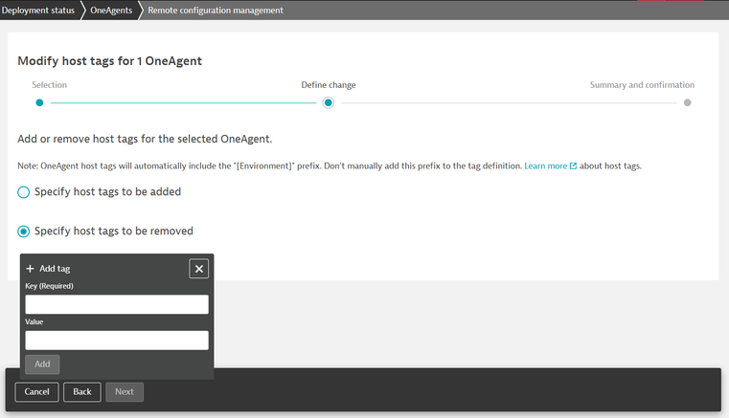The height and width of the screenshot is (418, 729).
Task: Click into the Value text field
Action: coord(116,340)
